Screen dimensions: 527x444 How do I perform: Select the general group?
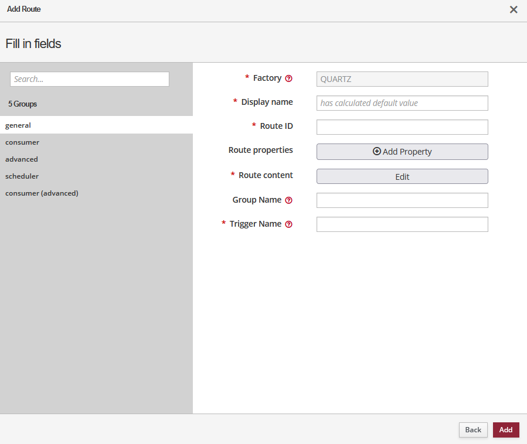point(18,125)
